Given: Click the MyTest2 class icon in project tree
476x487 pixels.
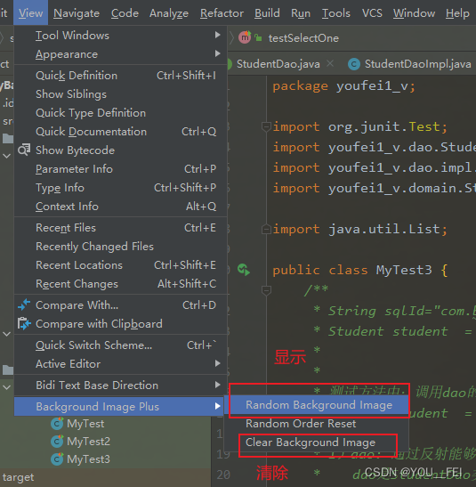Looking at the screenshot, I should click(x=57, y=441).
